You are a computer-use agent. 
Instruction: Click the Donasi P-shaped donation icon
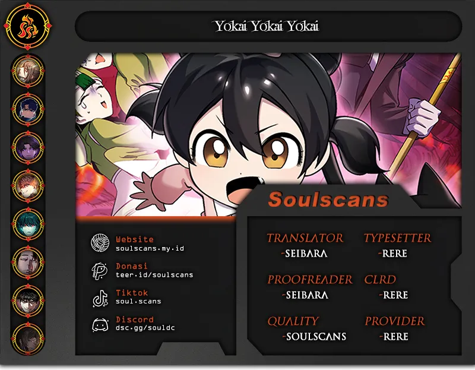[x=99, y=270]
